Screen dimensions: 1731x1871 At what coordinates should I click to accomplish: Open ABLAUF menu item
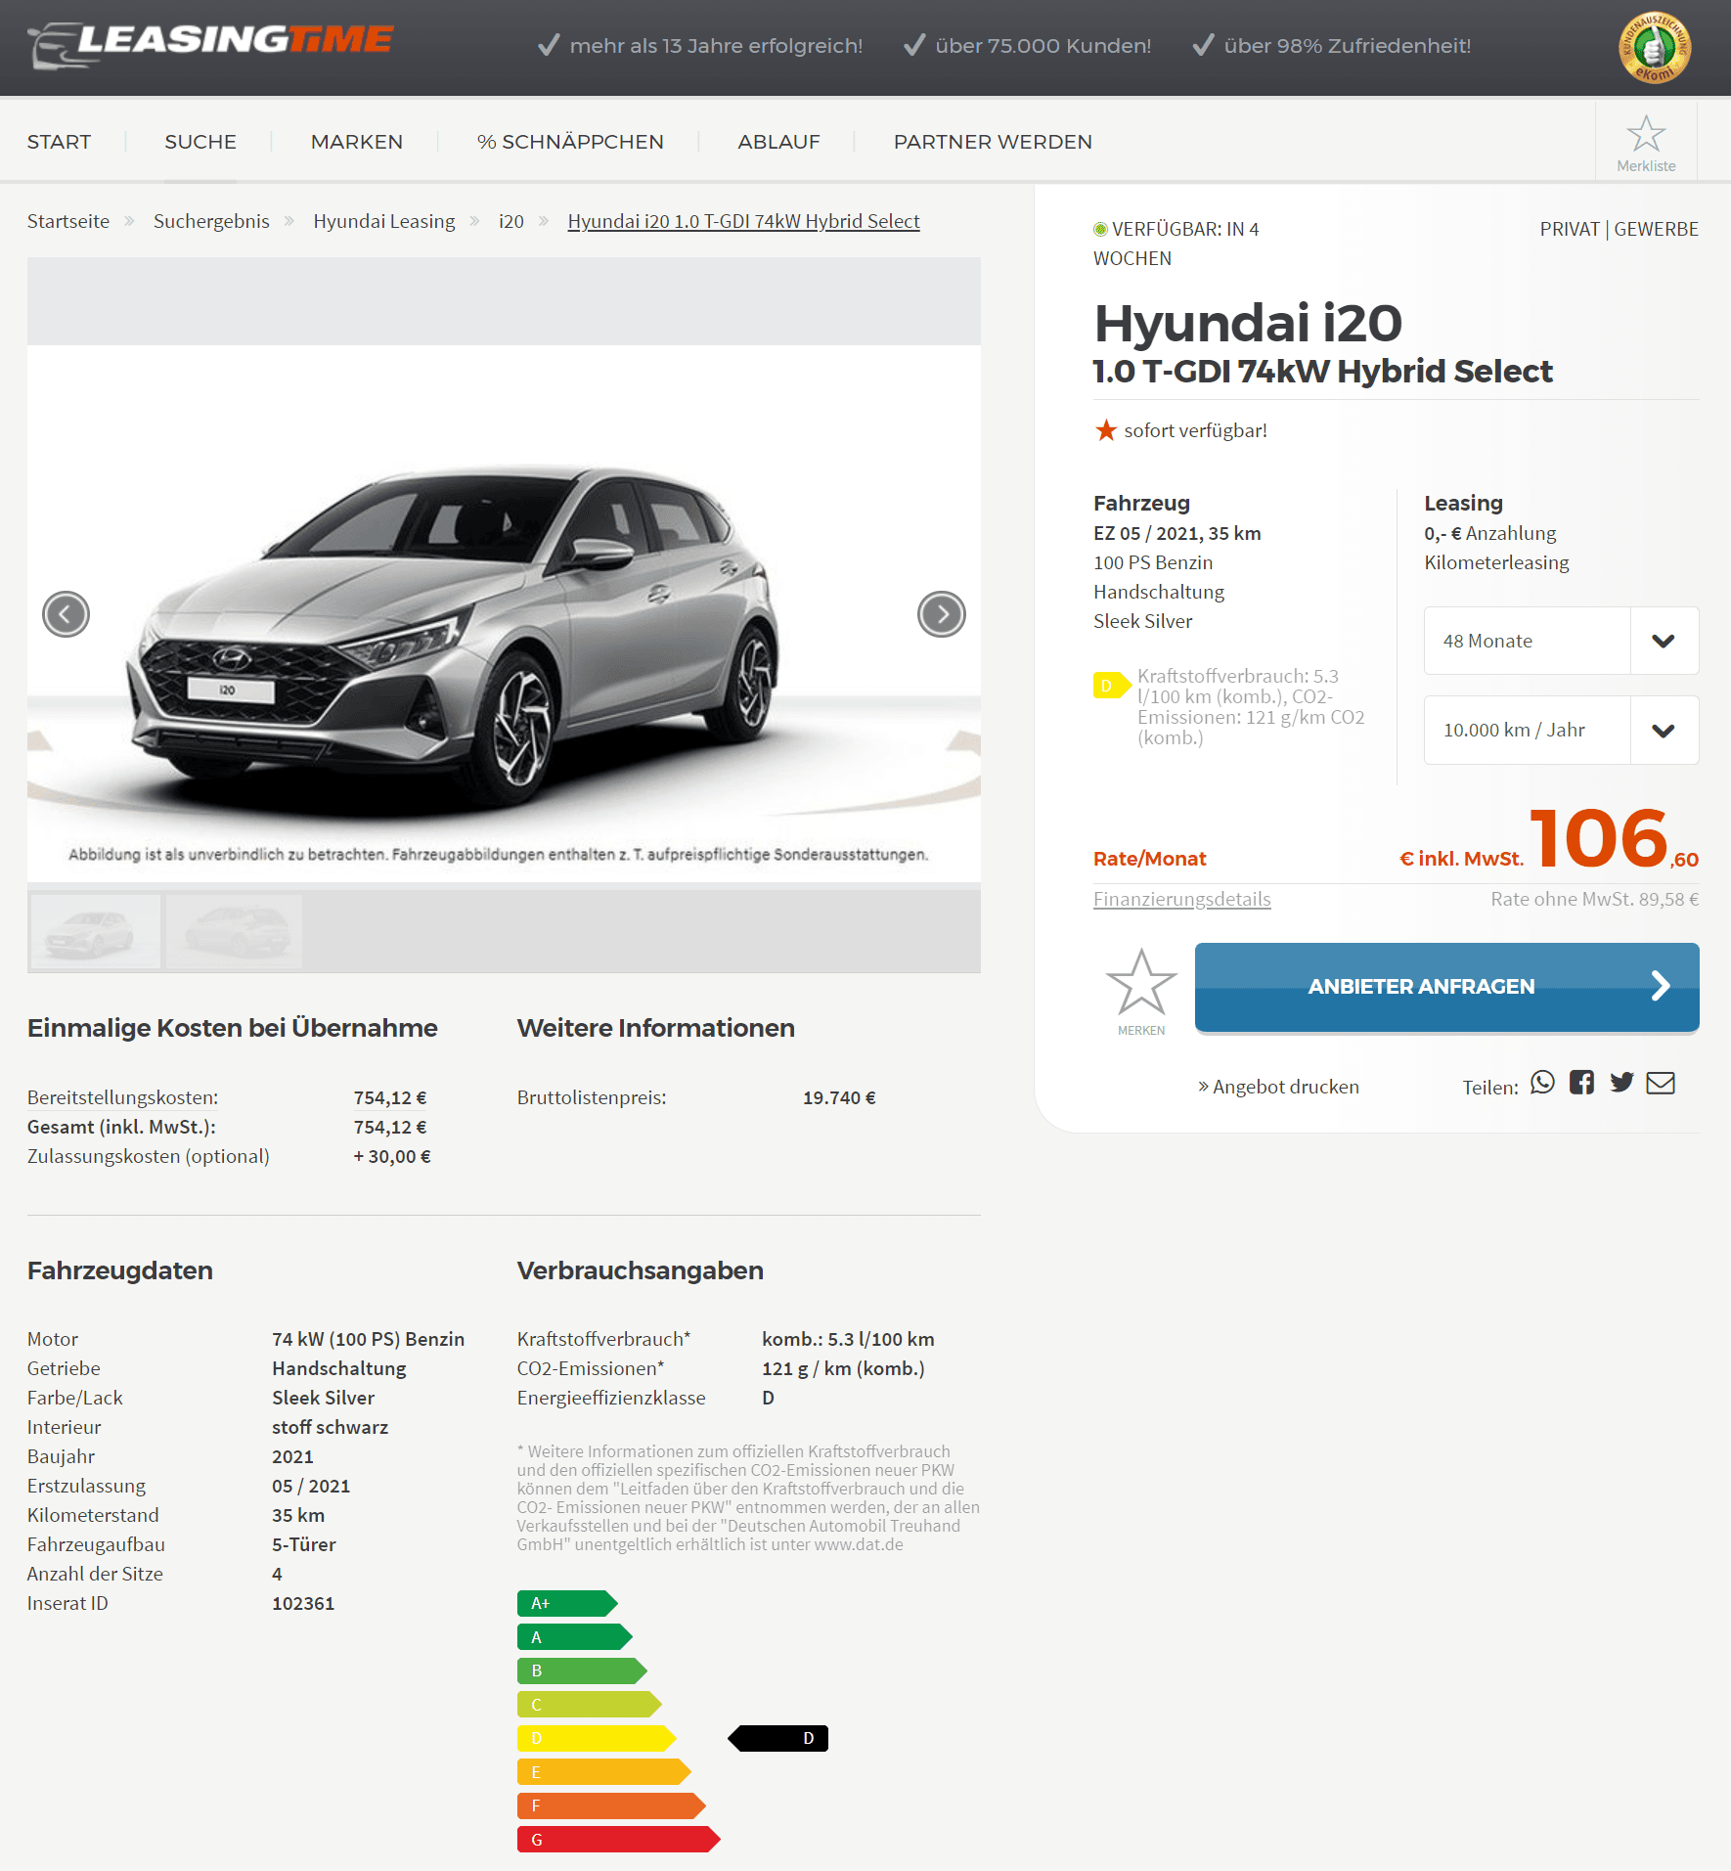(778, 142)
